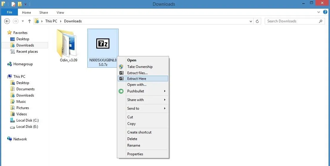This screenshot has height=166, width=330.
Task: Click the Odin_v3.09 folder name label
Action: coord(69,60)
